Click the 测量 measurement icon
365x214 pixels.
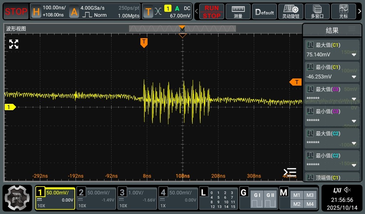pyautogui.click(x=238, y=11)
